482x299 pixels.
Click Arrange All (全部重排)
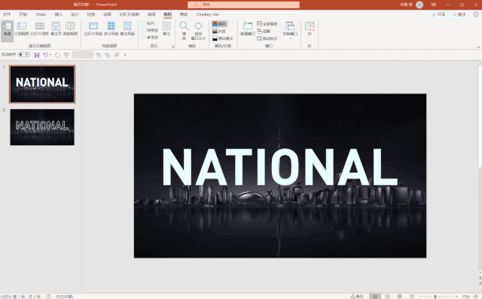click(267, 23)
